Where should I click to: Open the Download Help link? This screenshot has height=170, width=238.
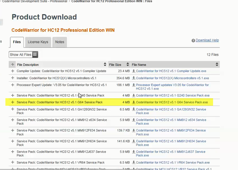(207, 40)
